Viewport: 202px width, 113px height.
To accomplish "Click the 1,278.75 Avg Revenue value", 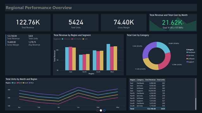I will [x=32, y=42].
